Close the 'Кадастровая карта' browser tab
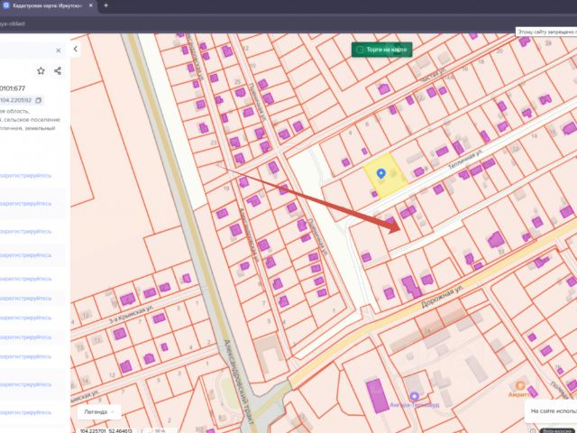The image size is (577, 433). click(x=91, y=5)
